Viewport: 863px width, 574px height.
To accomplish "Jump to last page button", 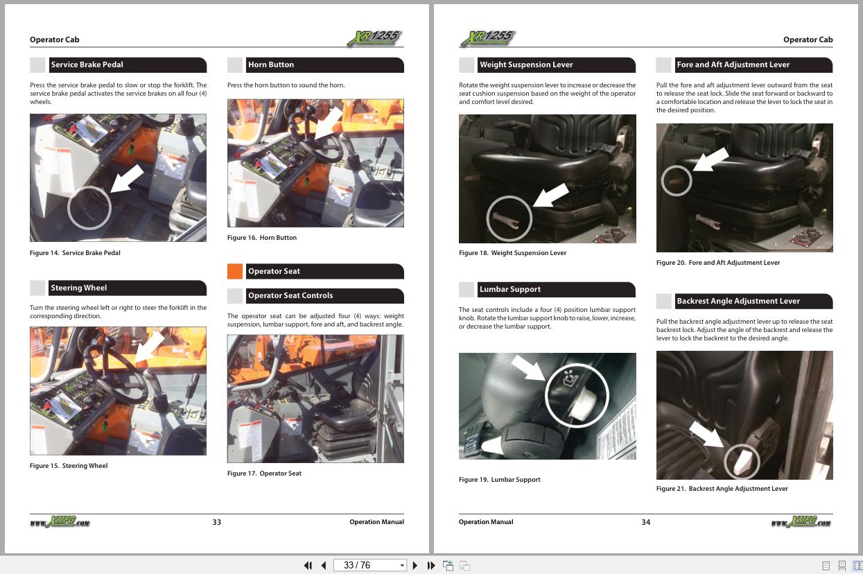I will 430,566.
